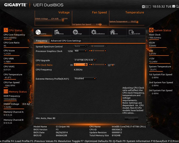Click the magnifier search icon
This screenshot has width=179, height=143.
pyautogui.click(x=177, y=6)
